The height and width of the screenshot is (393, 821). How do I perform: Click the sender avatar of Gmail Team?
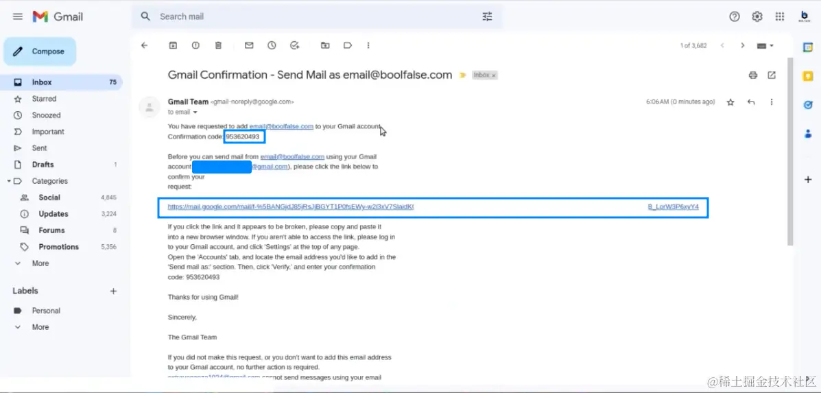click(x=150, y=107)
